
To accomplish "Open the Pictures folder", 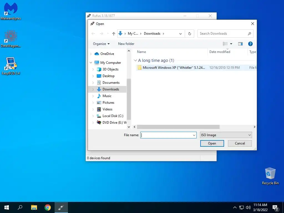I will [108, 103].
